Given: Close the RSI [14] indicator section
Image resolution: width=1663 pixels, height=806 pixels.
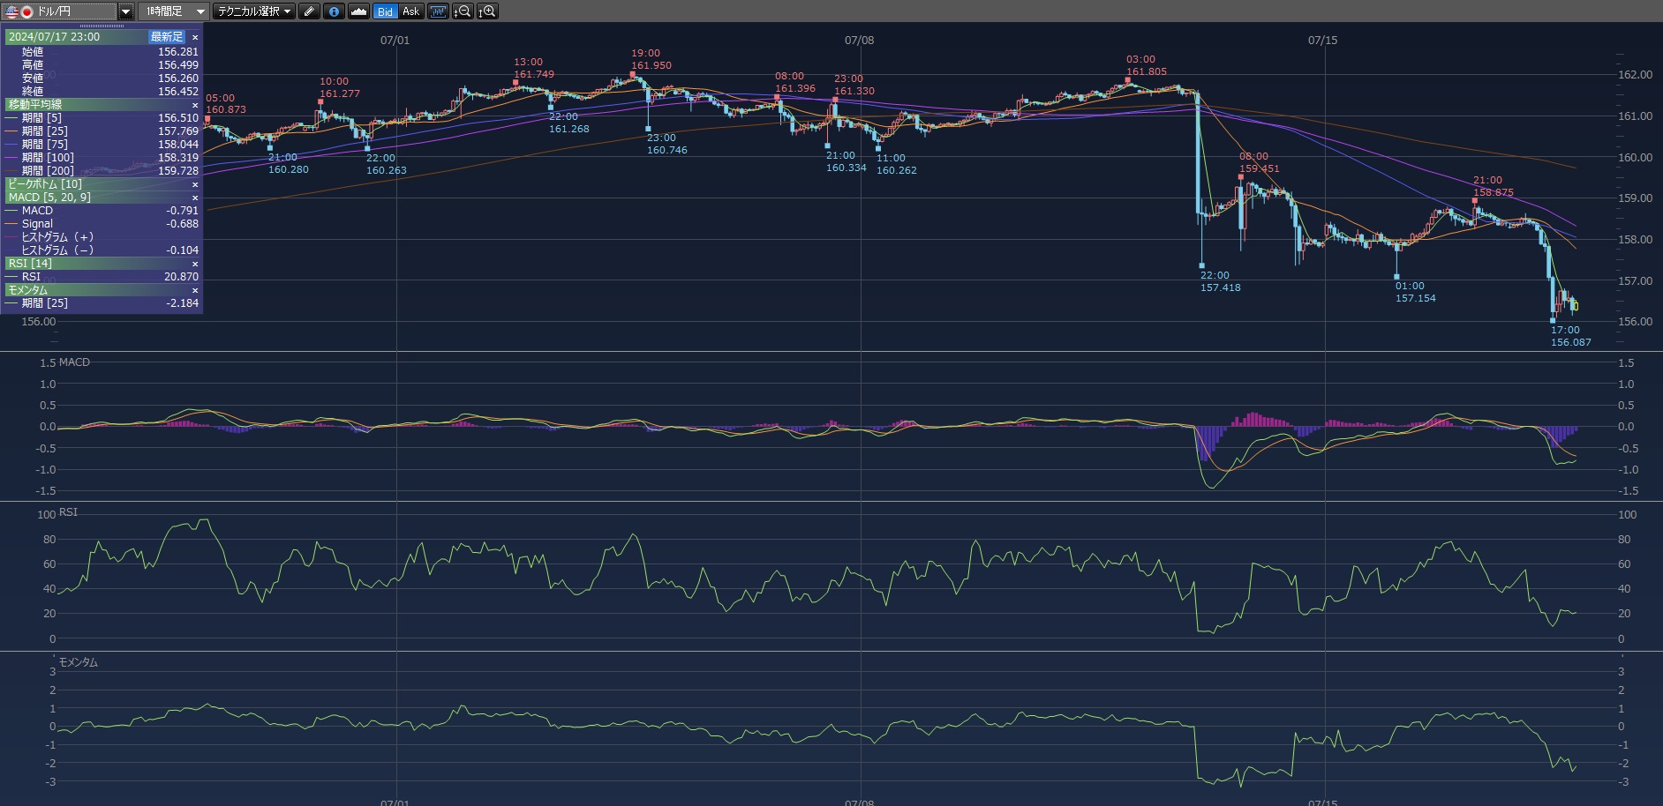Looking at the screenshot, I should coord(195,264).
